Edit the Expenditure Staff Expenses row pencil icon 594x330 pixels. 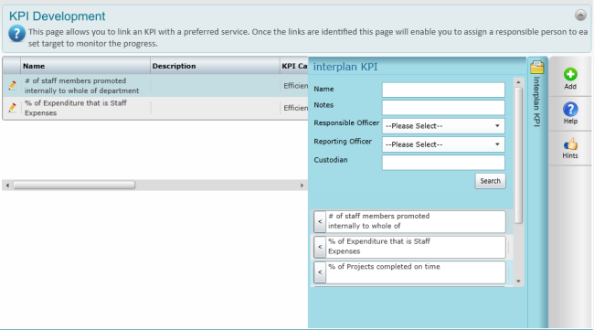tap(12, 108)
